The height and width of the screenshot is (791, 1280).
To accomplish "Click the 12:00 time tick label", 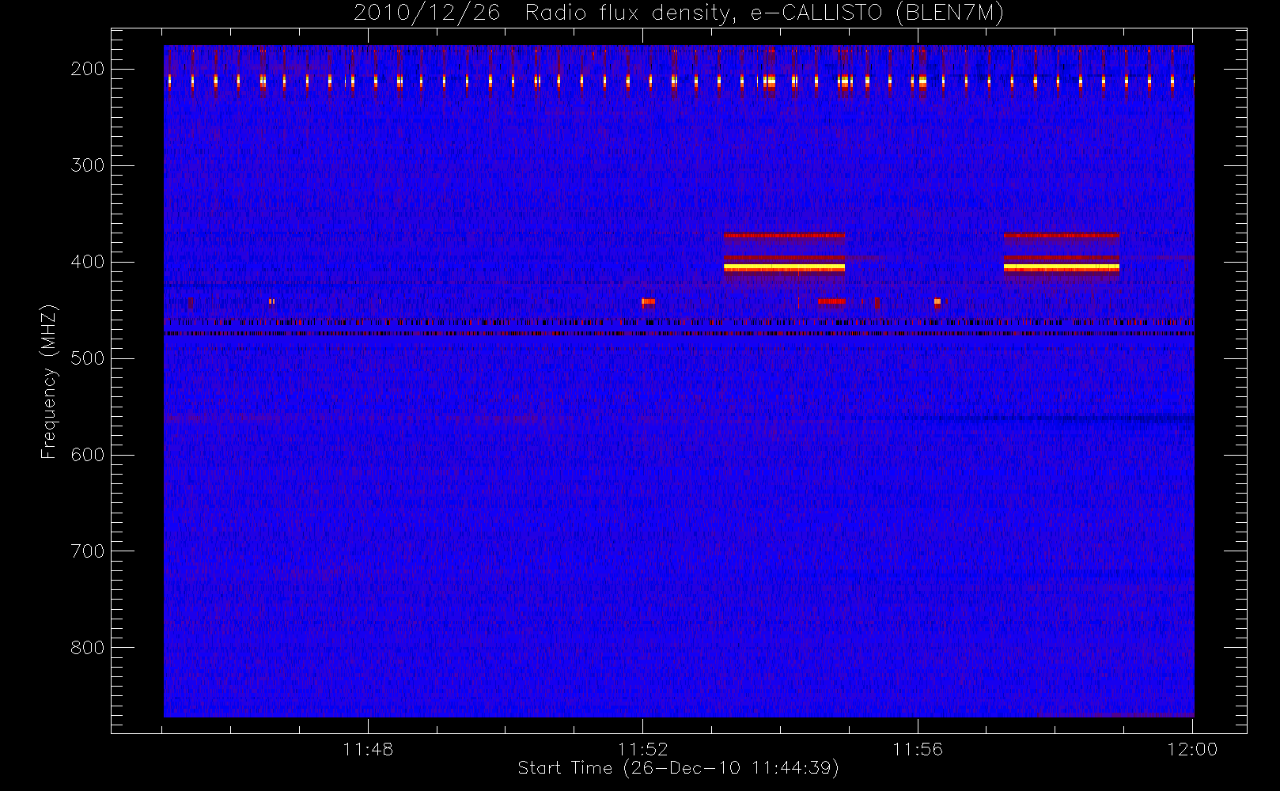I will click(1192, 749).
